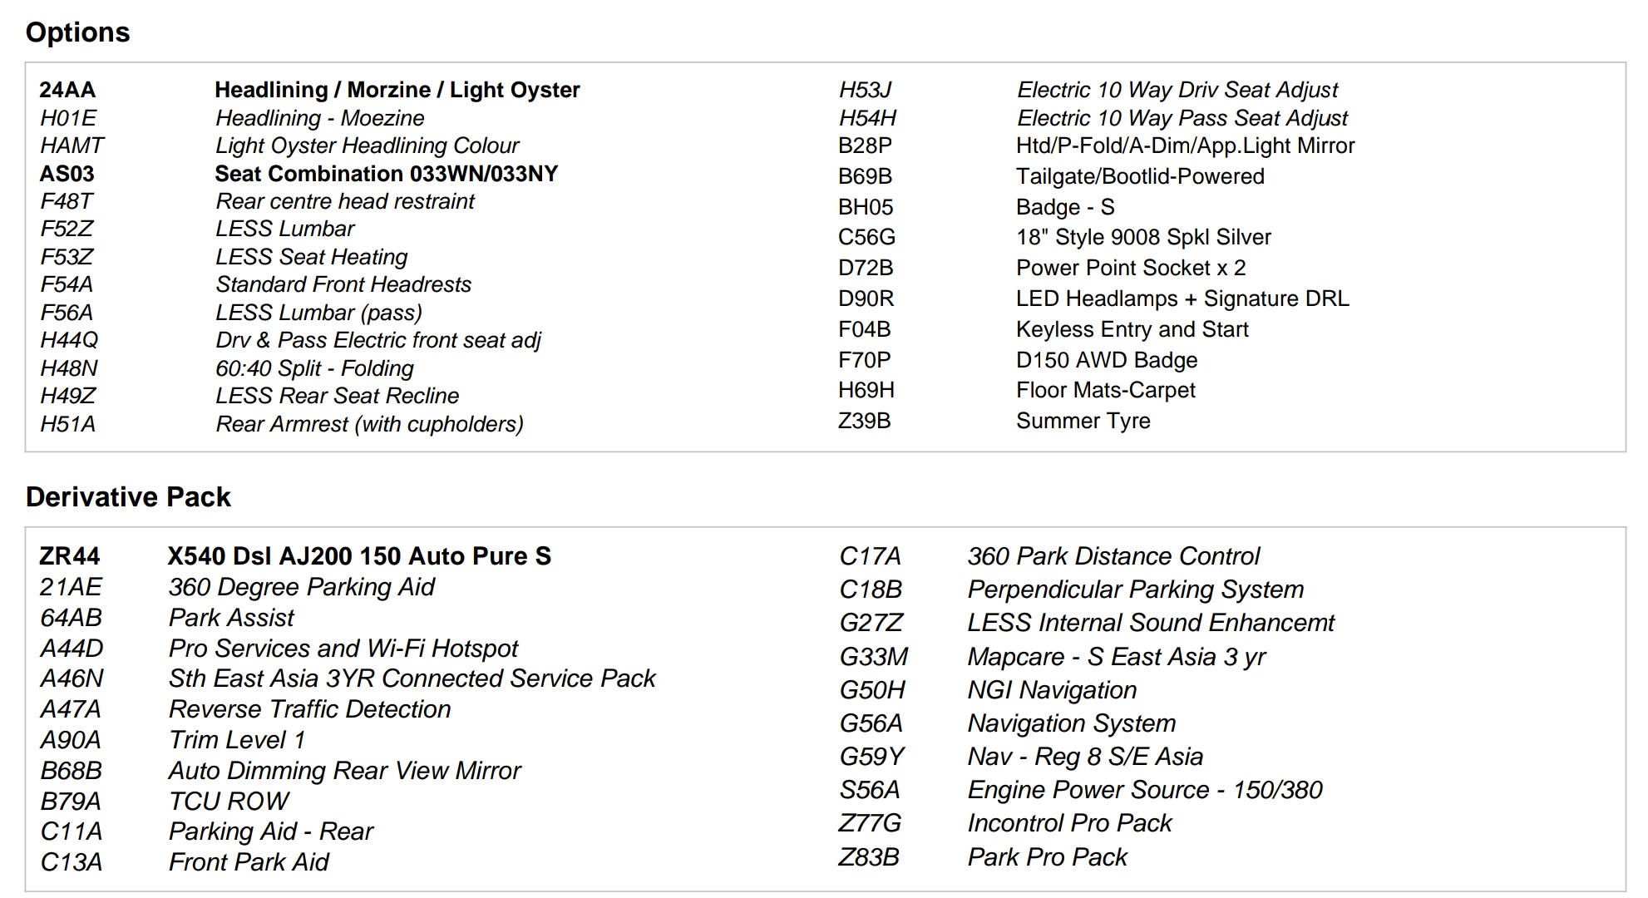Screen dimensions: 1648x898
Task: Select the AS03 seat combination code
Action: (67, 174)
